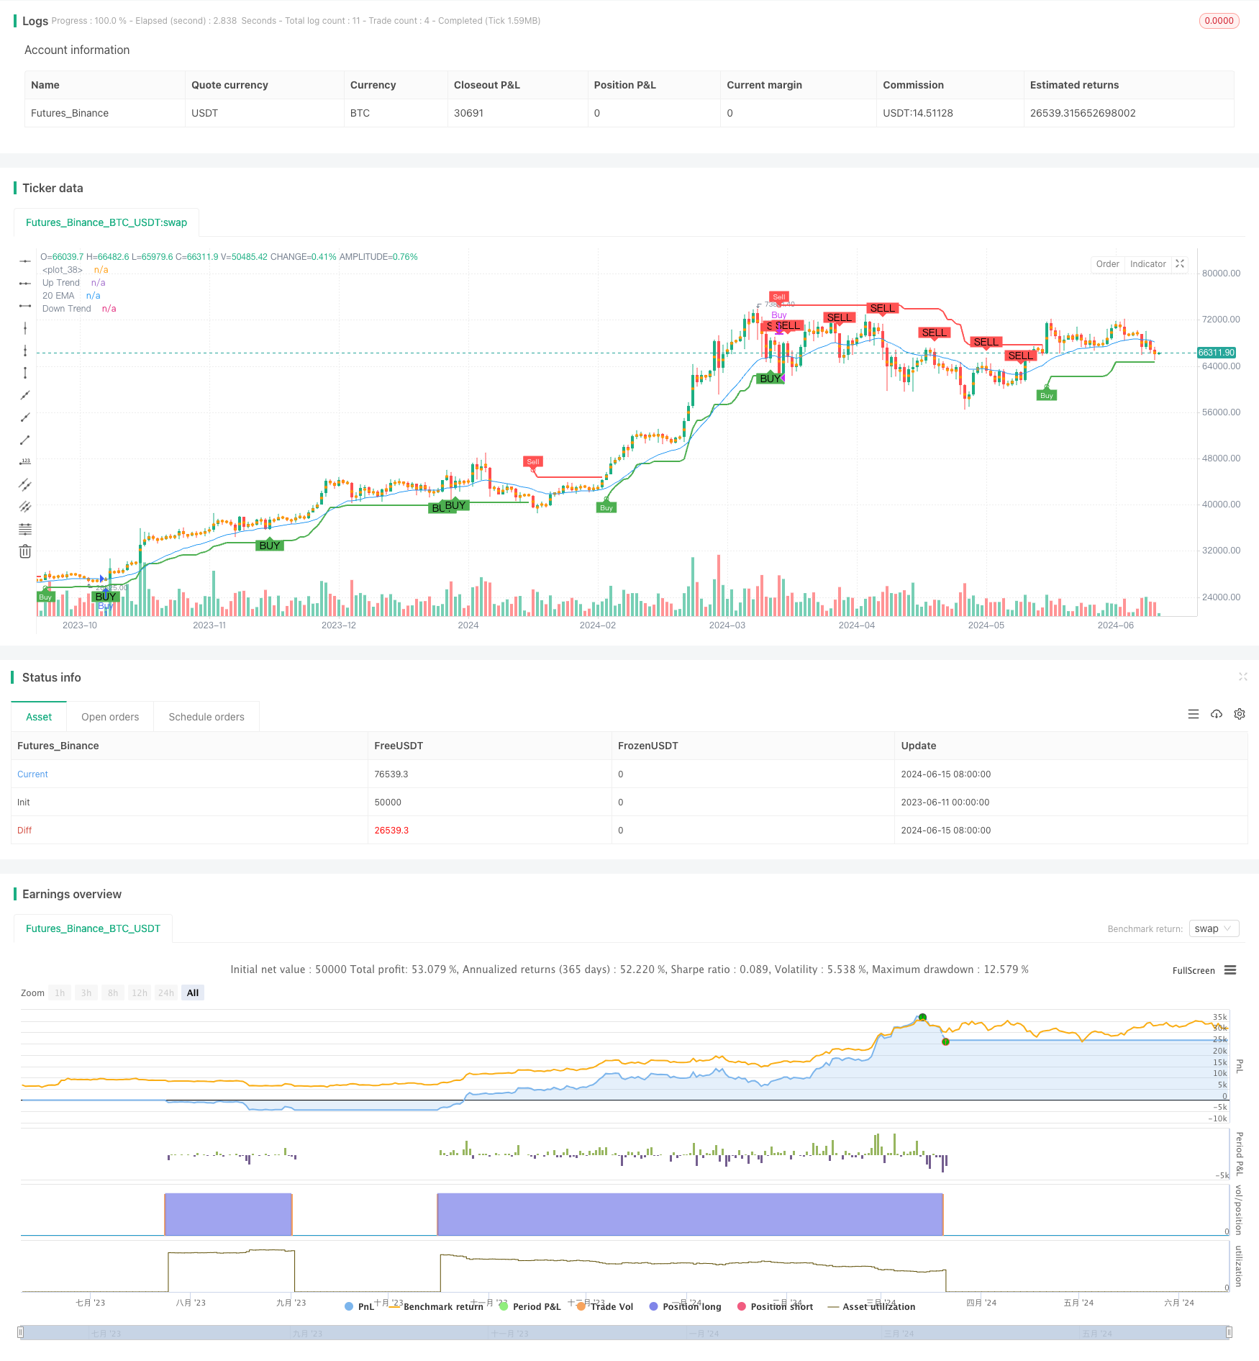Switch to the Asset tab
1259x1361 pixels.
click(x=39, y=717)
